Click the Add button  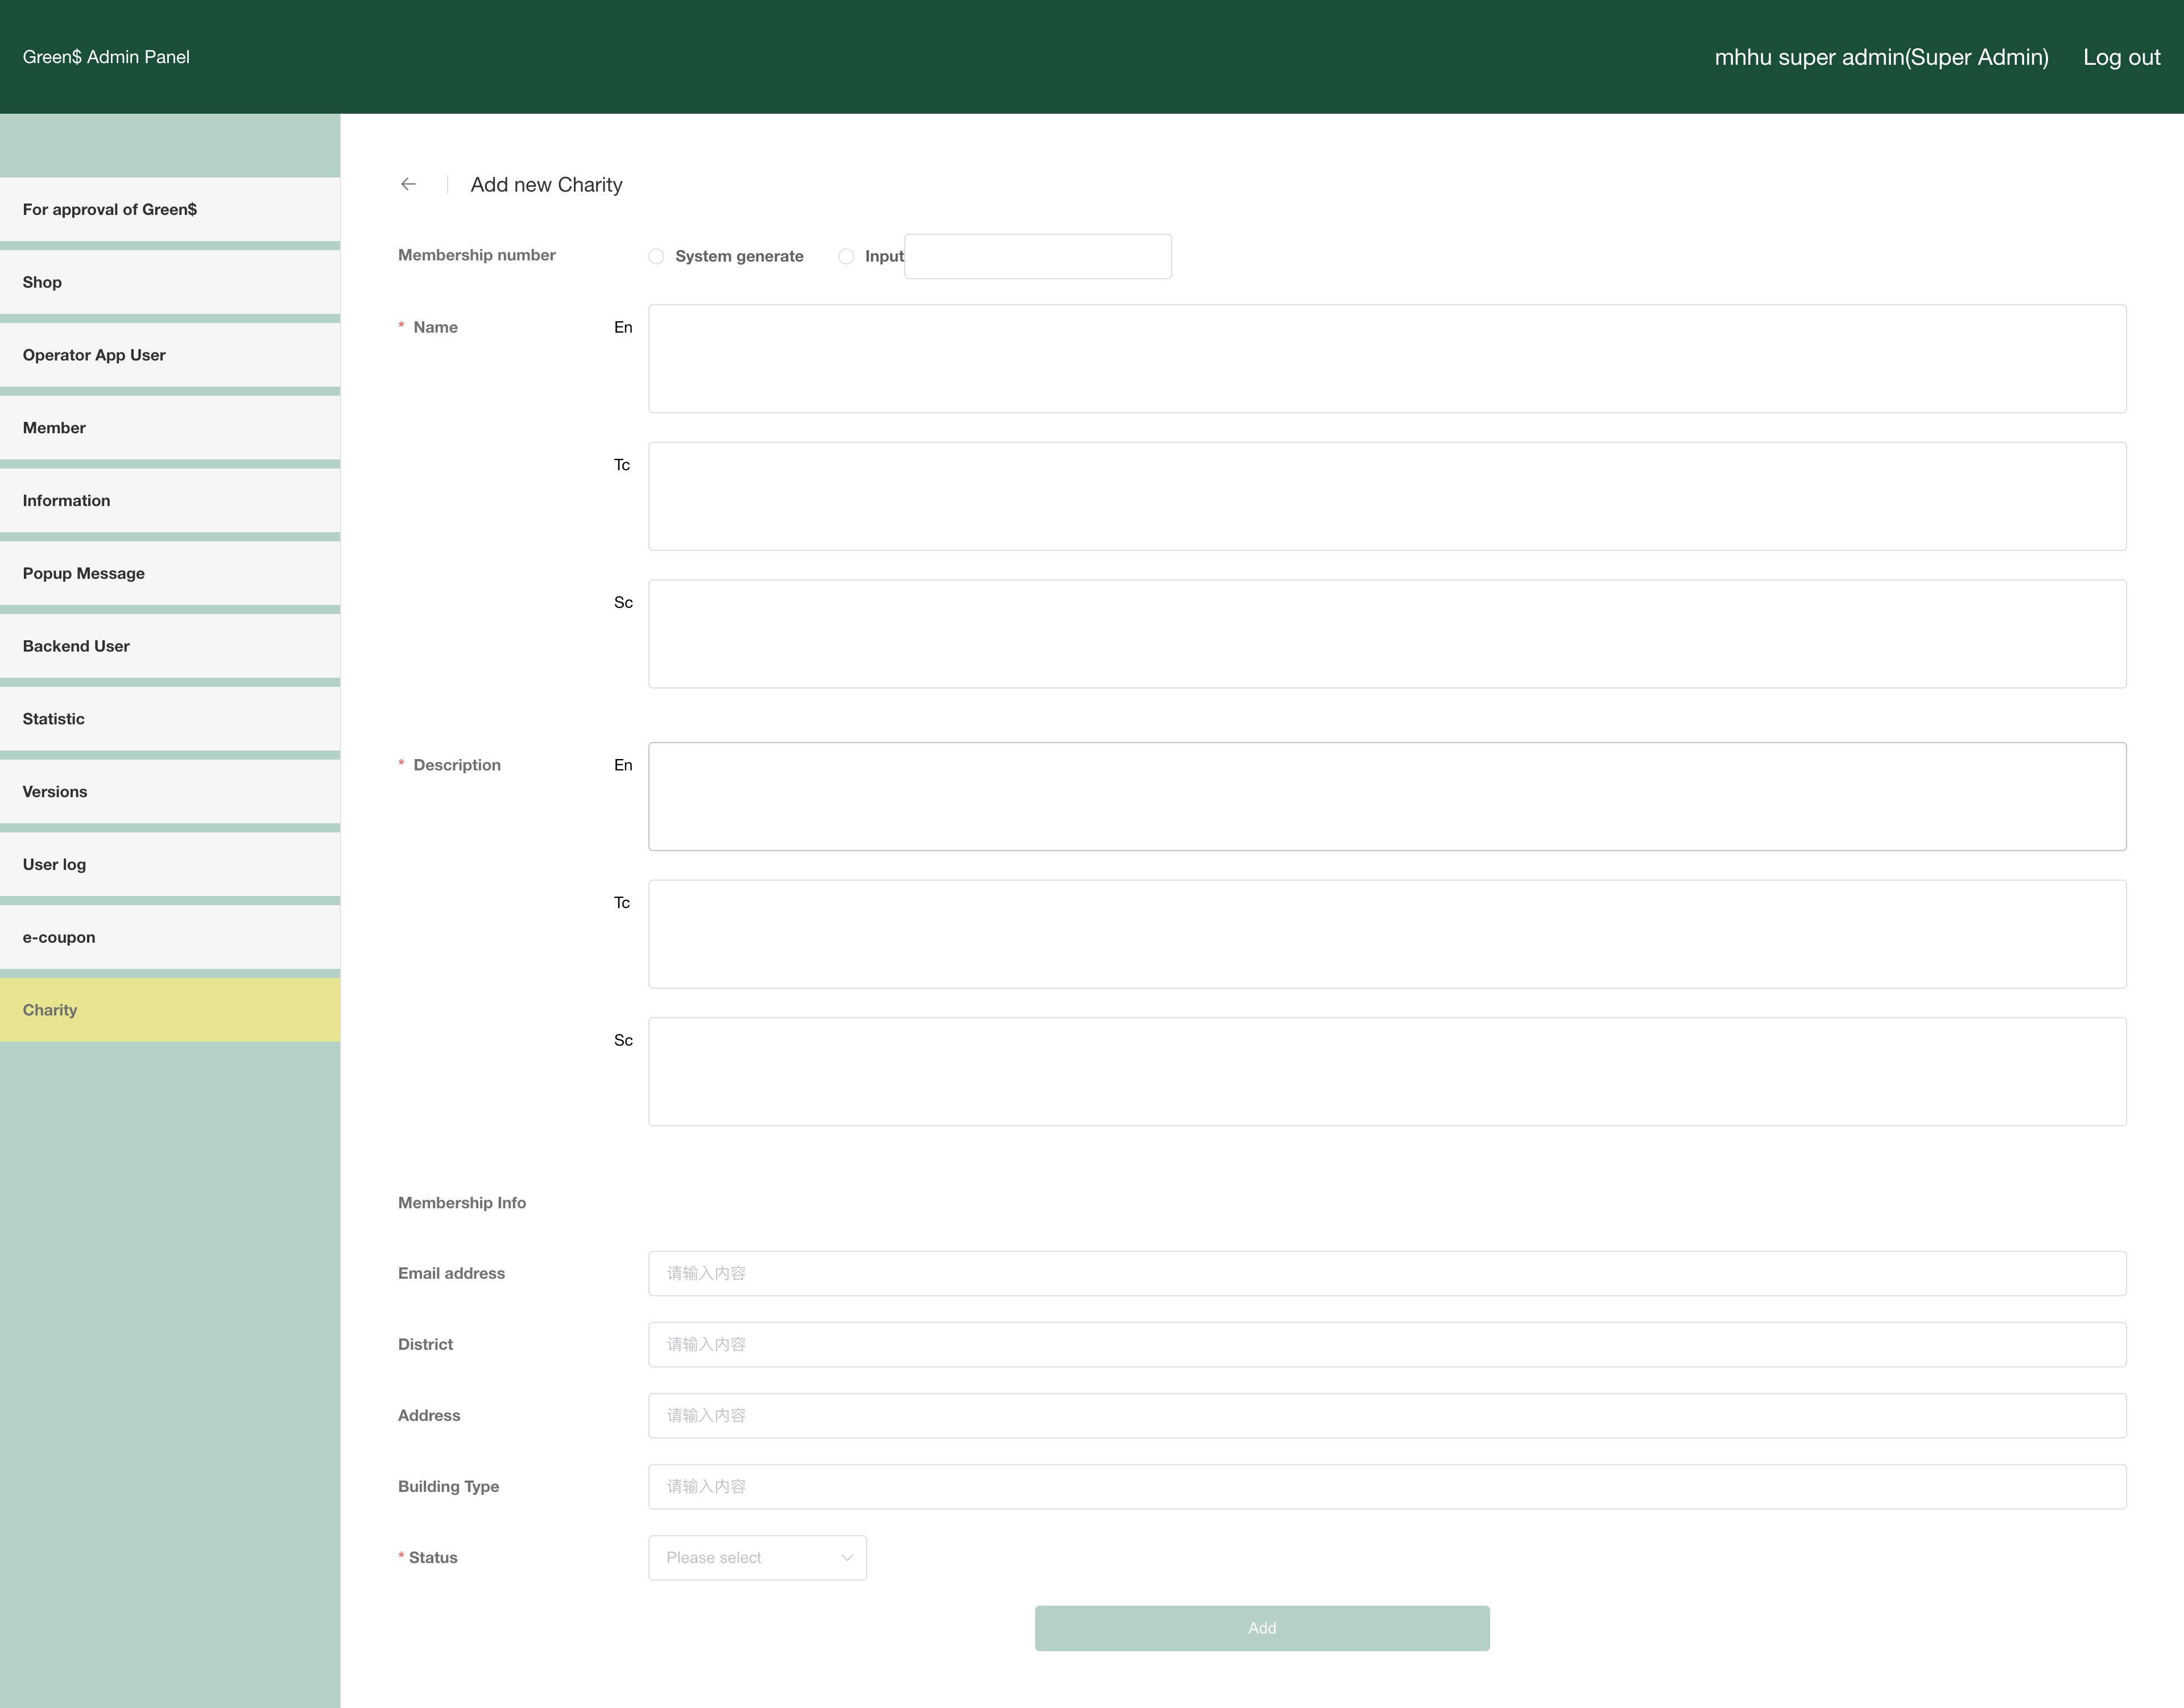1261,1628
